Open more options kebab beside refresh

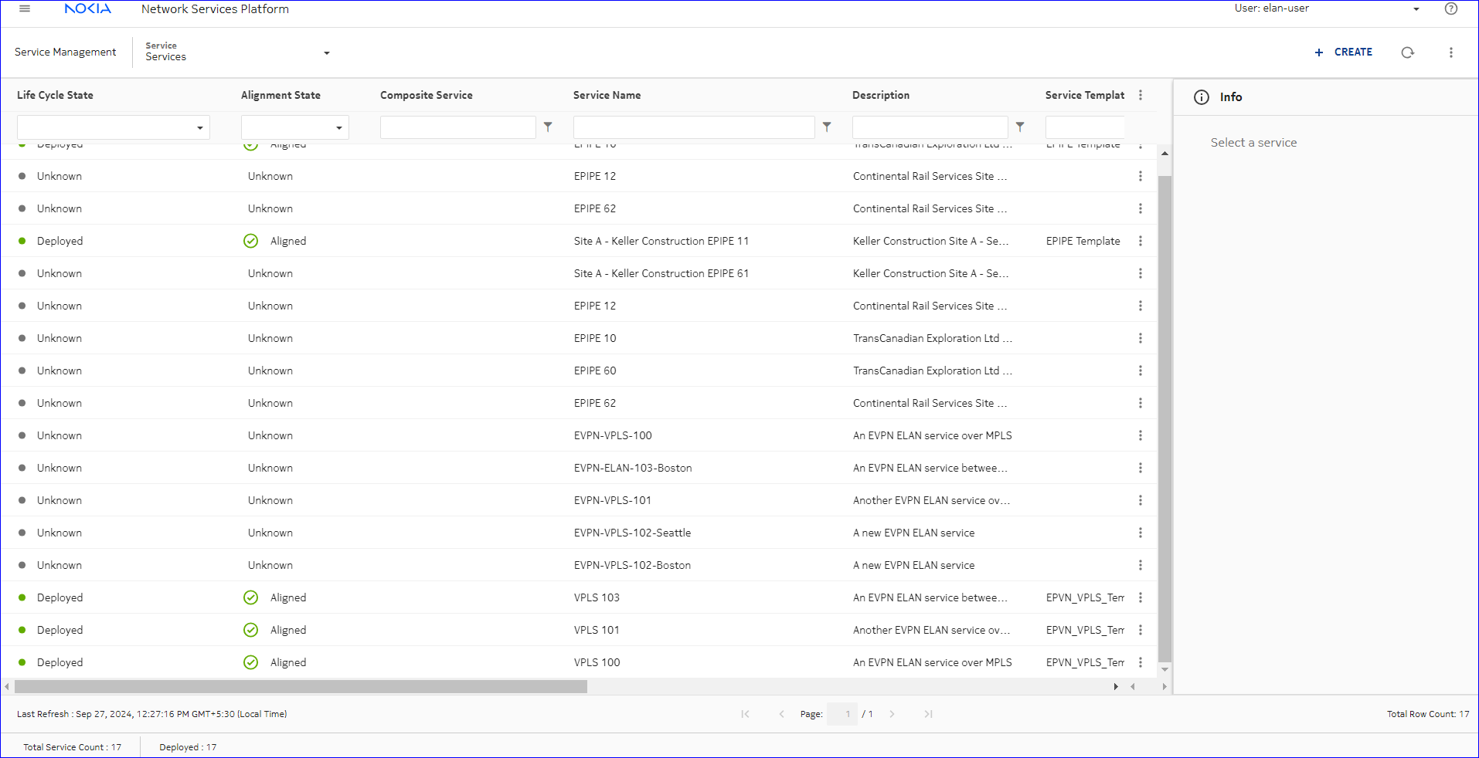pyautogui.click(x=1450, y=52)
